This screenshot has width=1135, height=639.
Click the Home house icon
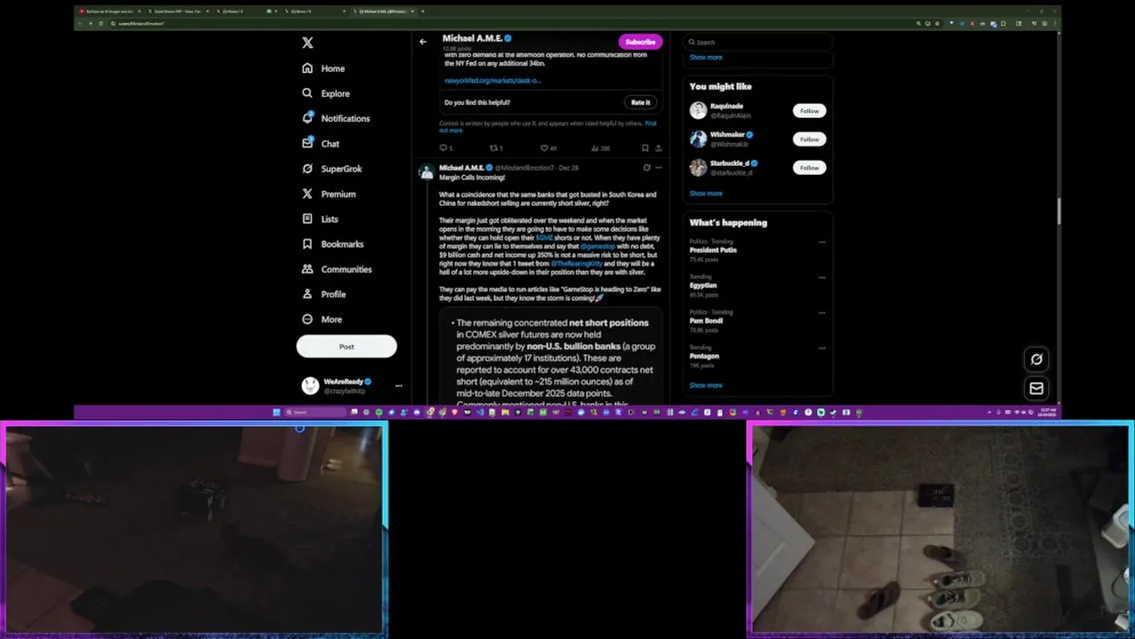tap(307, 68)
